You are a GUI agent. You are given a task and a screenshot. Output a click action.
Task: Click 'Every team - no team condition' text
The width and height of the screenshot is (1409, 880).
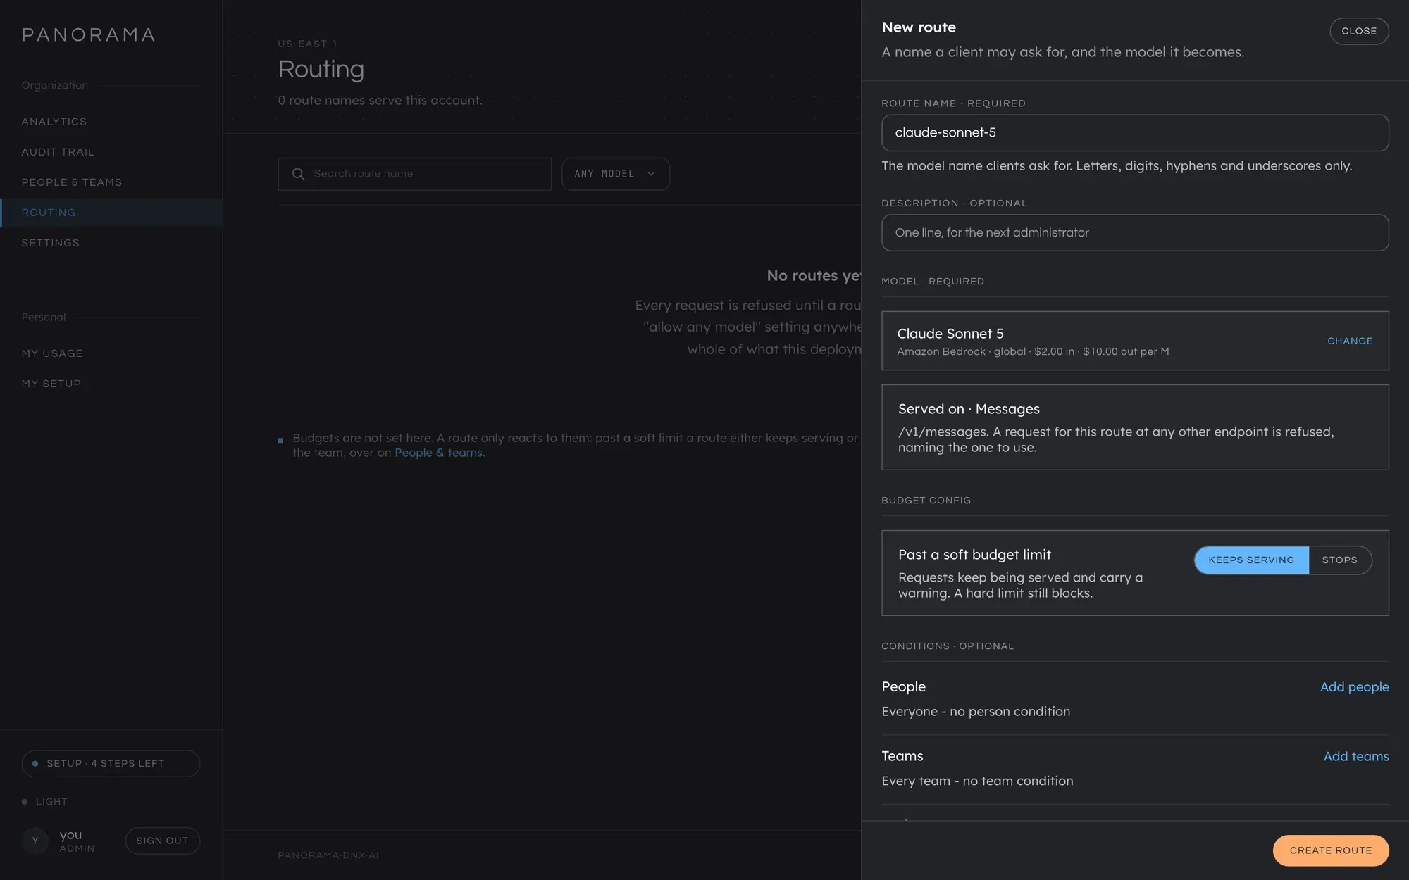(x=977, y=781)
